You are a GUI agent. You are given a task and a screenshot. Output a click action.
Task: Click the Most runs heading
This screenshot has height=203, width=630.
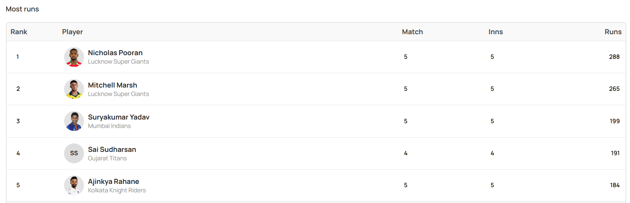[x=22, y=9]
